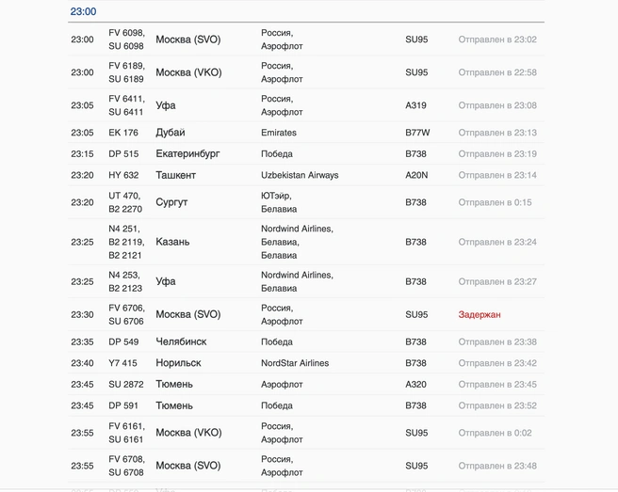Screen dimensions: 618x492
Task: Select Emirates flight EK 176 to Дубай
Action: 306,133
